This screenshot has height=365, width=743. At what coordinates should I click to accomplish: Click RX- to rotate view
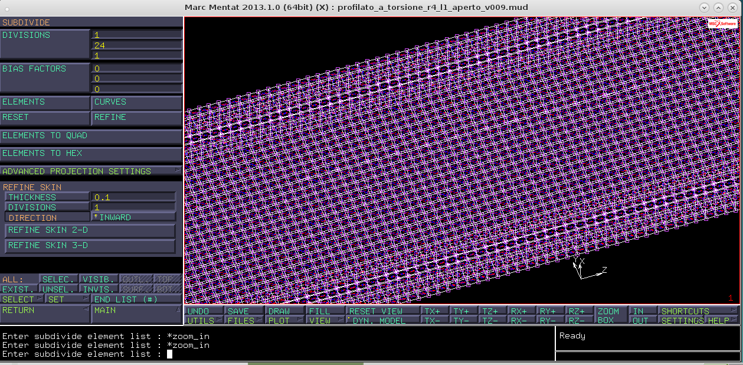pyautogui.click(x=522, y=320)
